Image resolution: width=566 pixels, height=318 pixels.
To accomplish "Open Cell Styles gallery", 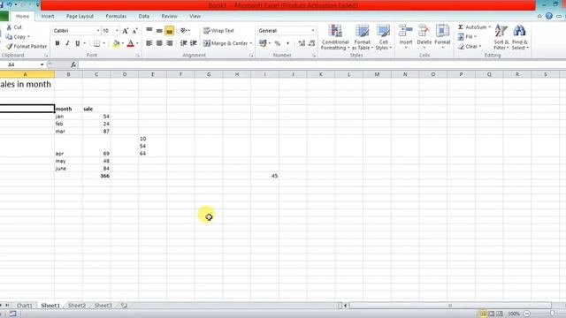I will click(383, 37).
